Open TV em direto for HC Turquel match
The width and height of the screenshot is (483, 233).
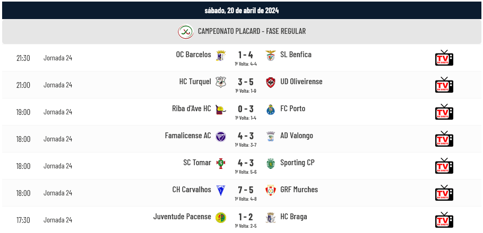pos(444,85)
